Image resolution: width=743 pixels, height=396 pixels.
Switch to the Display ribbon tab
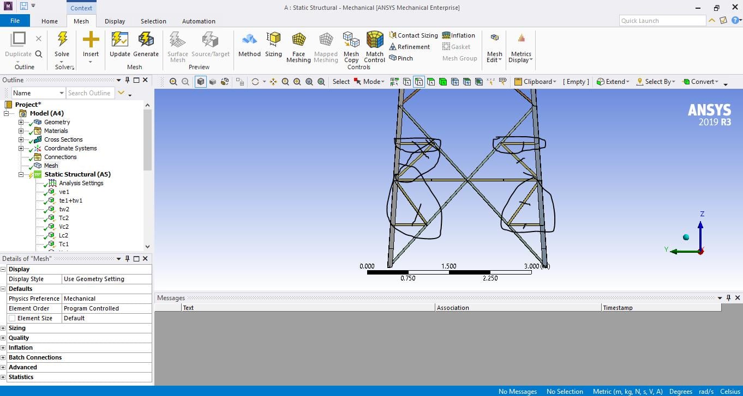pos(115,21)
